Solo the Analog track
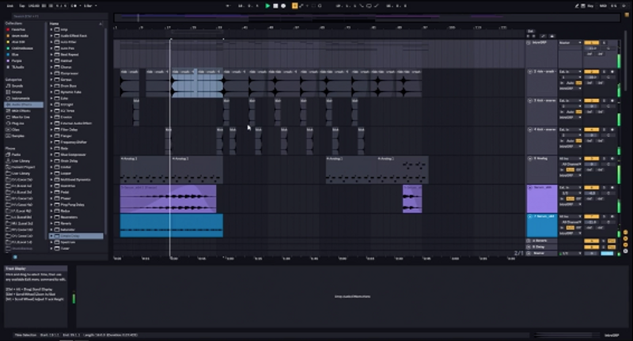This screenshot has width=633, height=341. [x=605, y=158]
